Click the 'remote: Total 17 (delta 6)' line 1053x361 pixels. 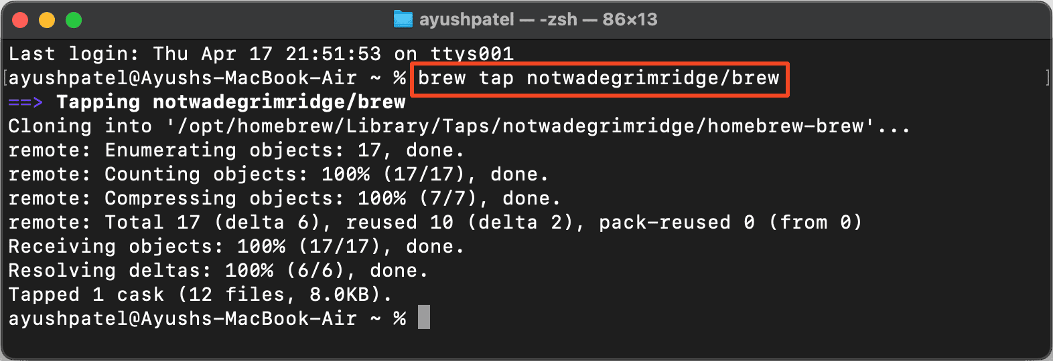pos(435,223)
